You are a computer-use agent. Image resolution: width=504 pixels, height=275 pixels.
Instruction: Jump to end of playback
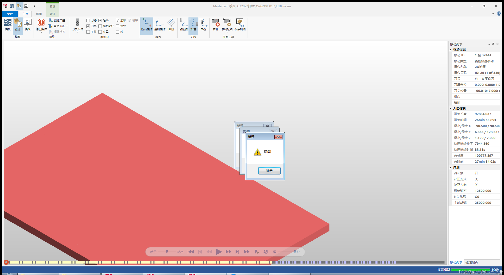point(247,252)
